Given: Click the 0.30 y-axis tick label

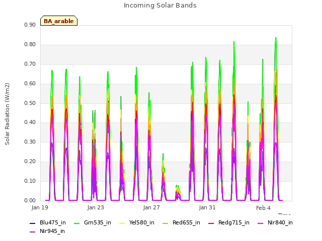Looking at the screenshot, I should click(x=30, y=142).
